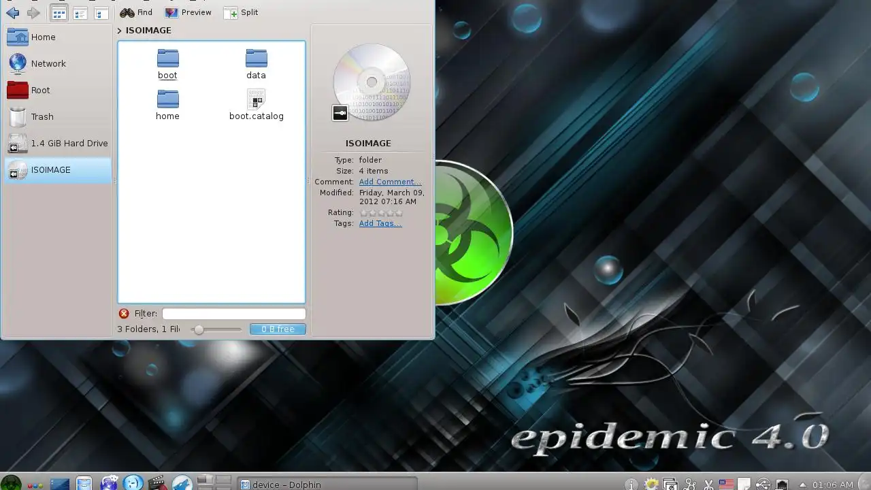Select the ISOIMAGE place entry
The image size is (871, 490).
click(58, 169)
